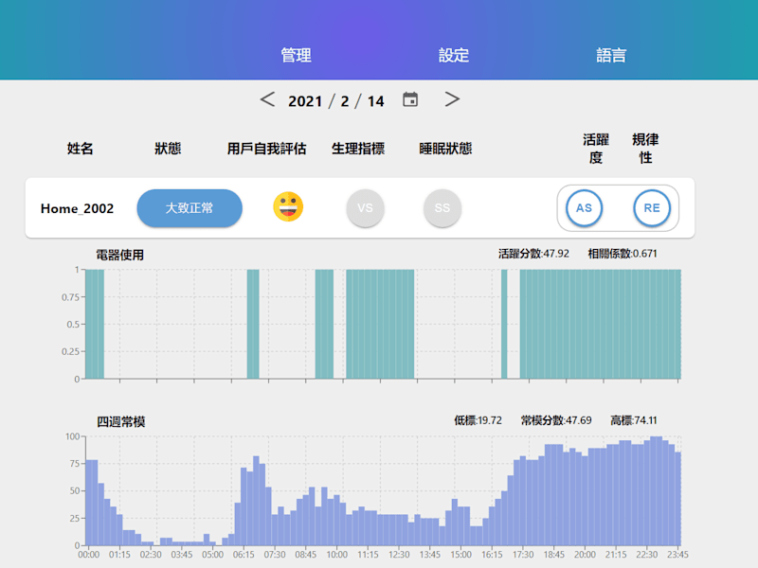This screenshot has width=758, height=568.
Task: Click the 姓名 column header
Action: (81, 149)
